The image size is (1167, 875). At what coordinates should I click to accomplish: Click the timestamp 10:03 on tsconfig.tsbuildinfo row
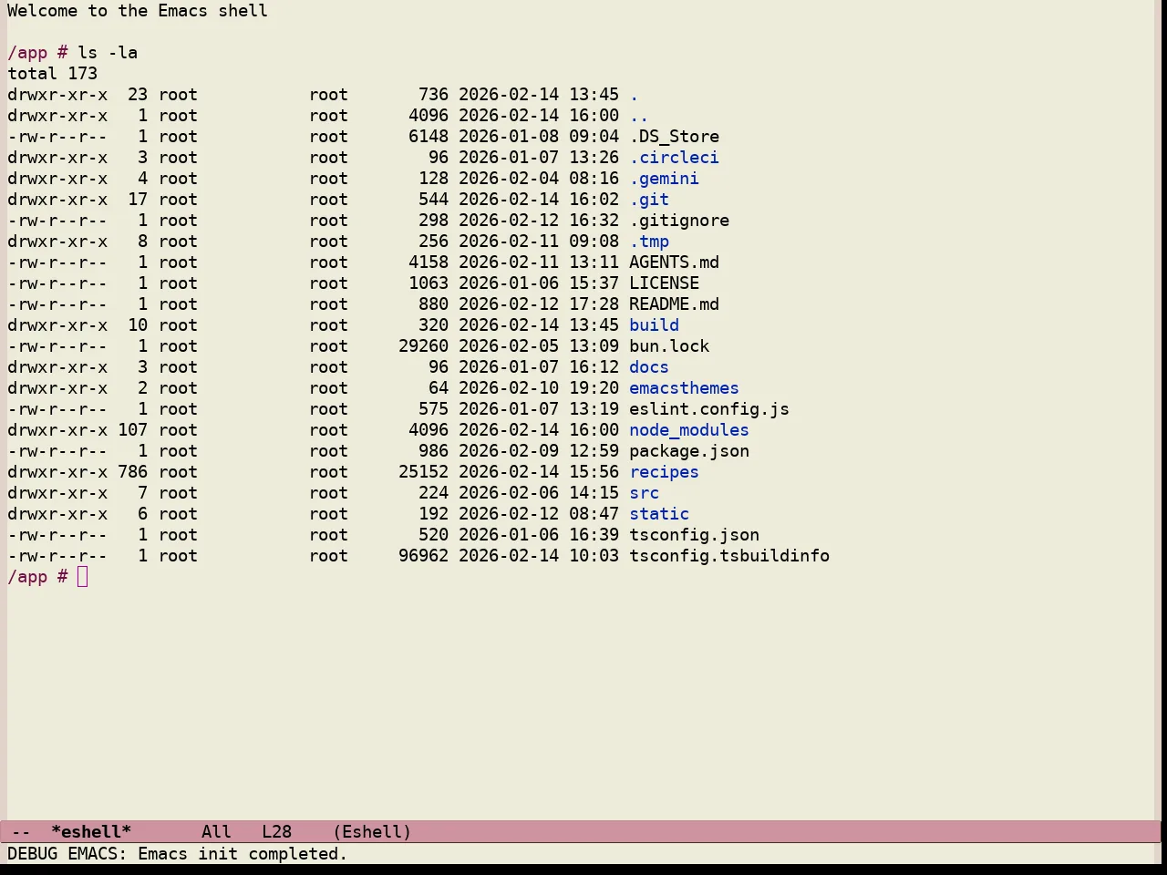click(594, 556)
